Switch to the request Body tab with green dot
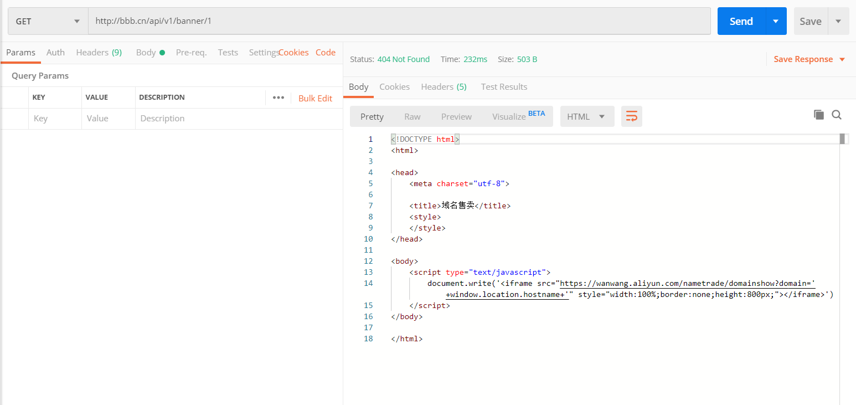This screenshot has height=405, width=856. point(151,53)
